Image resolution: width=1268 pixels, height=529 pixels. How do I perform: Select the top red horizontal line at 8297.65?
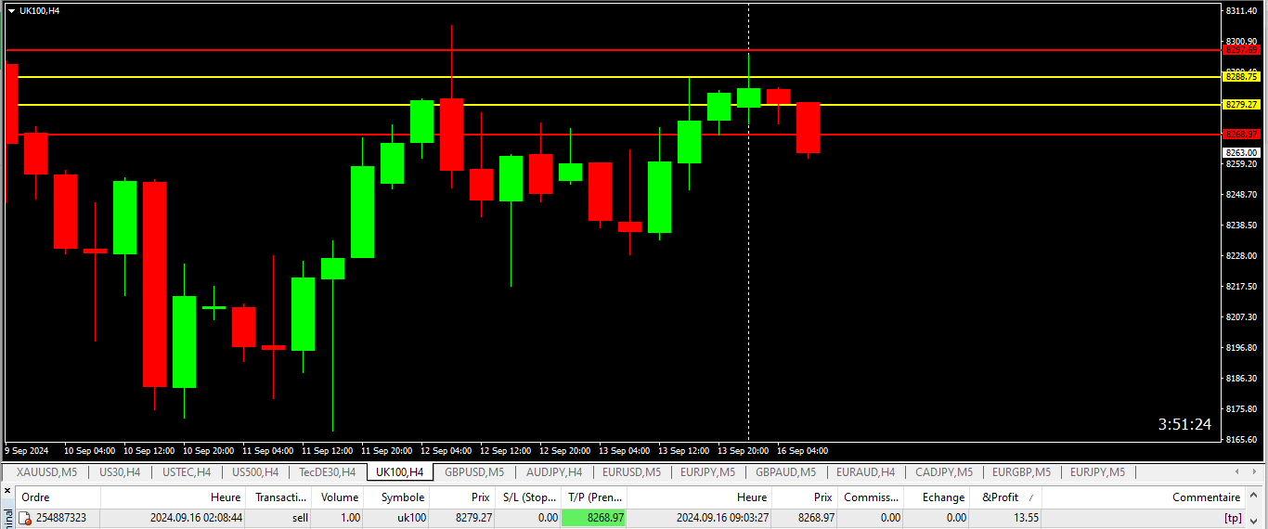(x=613, y=50)
